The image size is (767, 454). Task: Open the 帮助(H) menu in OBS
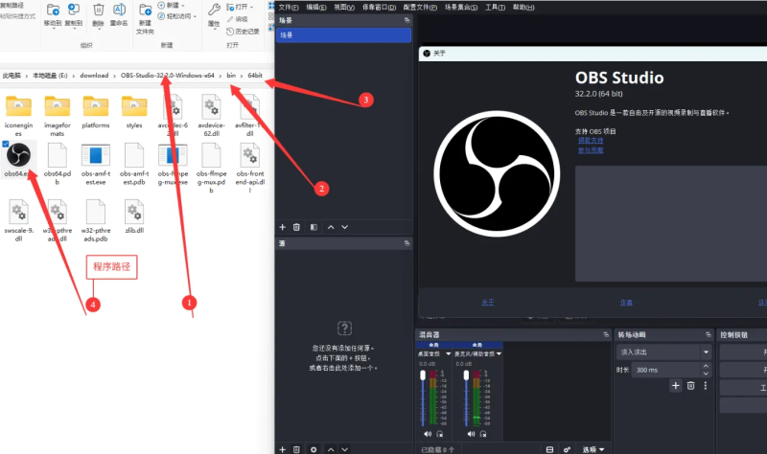[x=523, y=8]
